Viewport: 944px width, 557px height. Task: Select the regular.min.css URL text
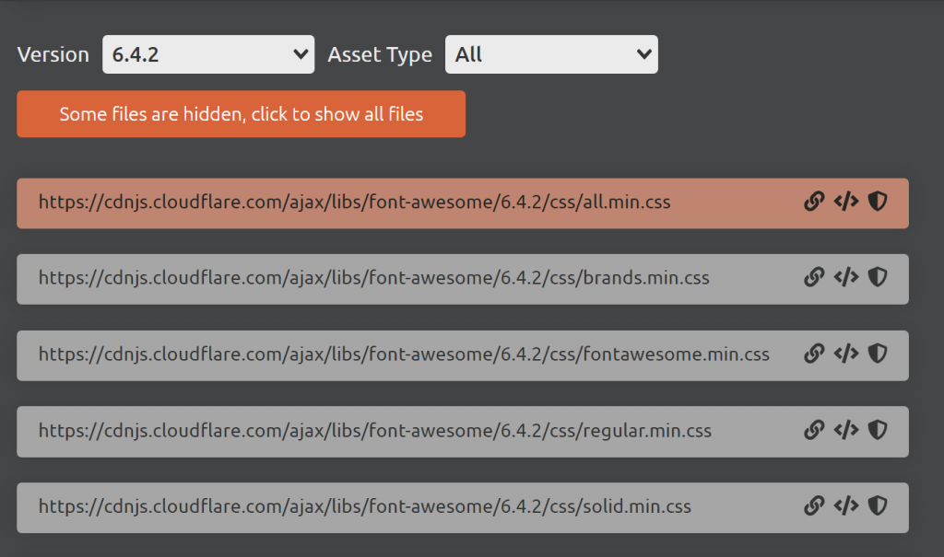[x=375, y=431]
